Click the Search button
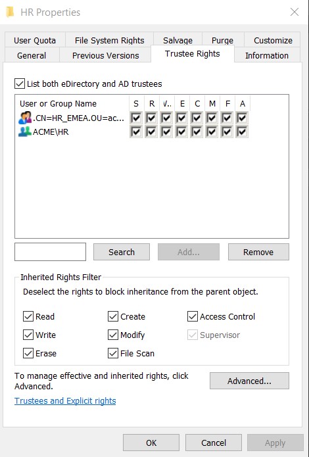 [x=122, y=252]
